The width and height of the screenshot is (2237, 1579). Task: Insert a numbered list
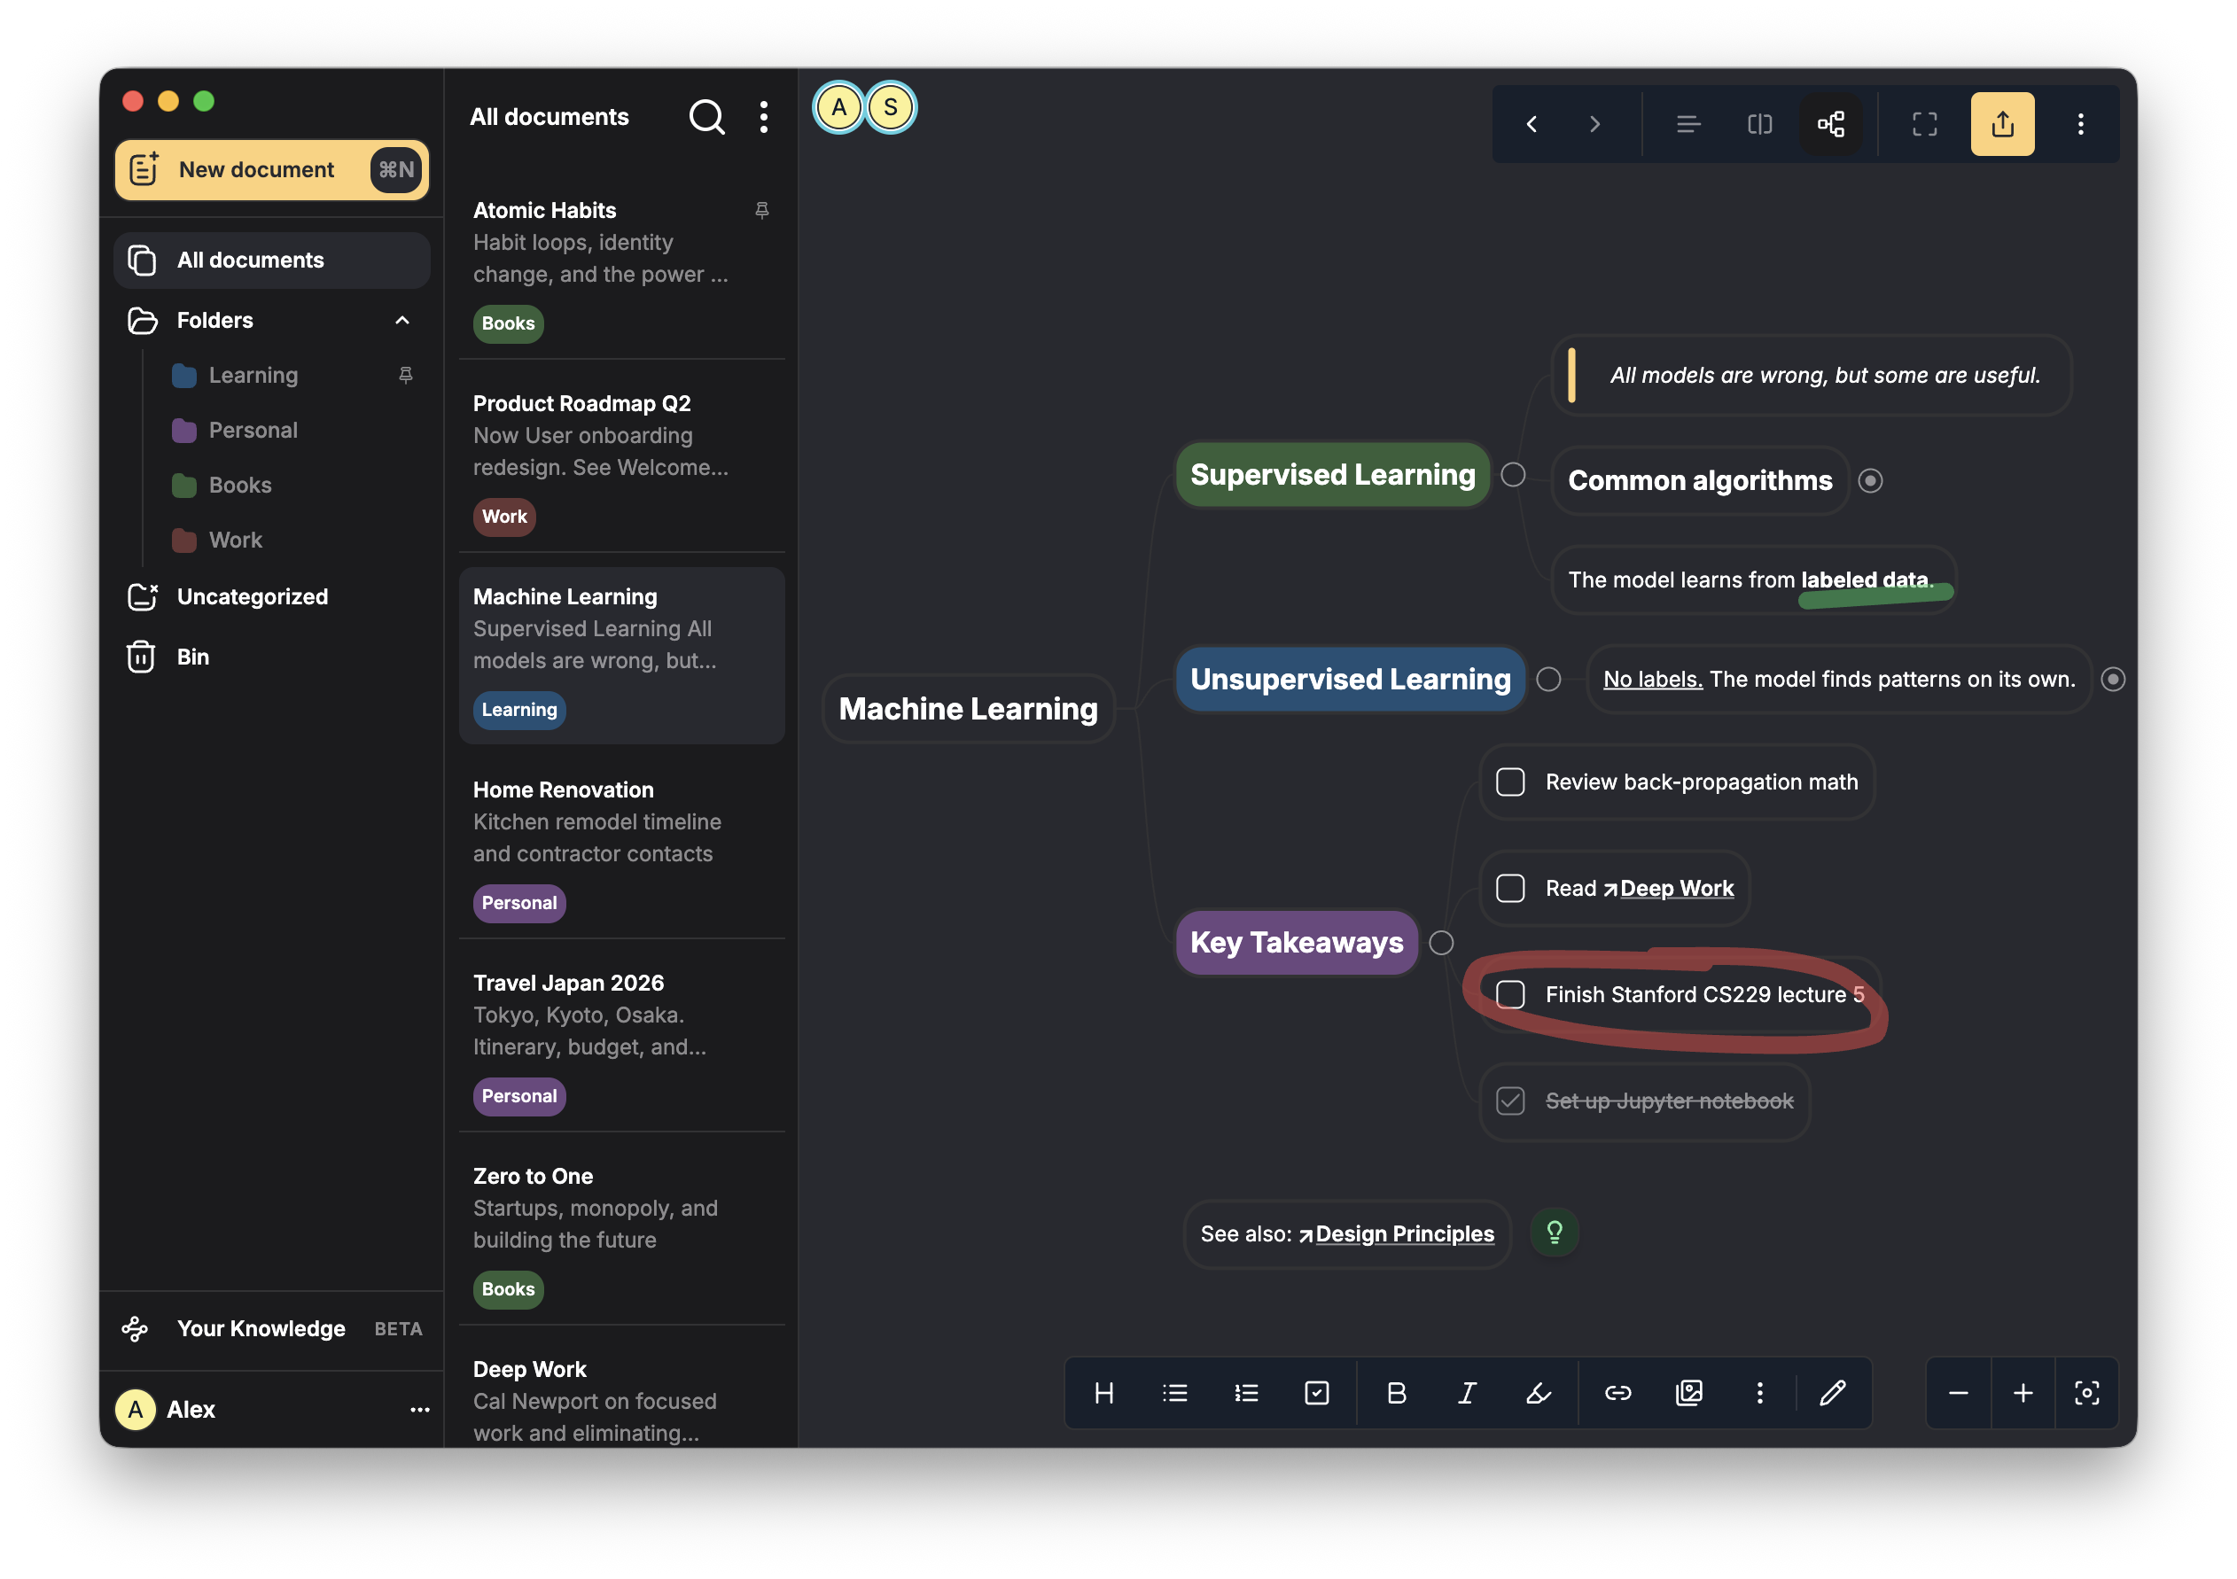[x=1246, y=1393]
